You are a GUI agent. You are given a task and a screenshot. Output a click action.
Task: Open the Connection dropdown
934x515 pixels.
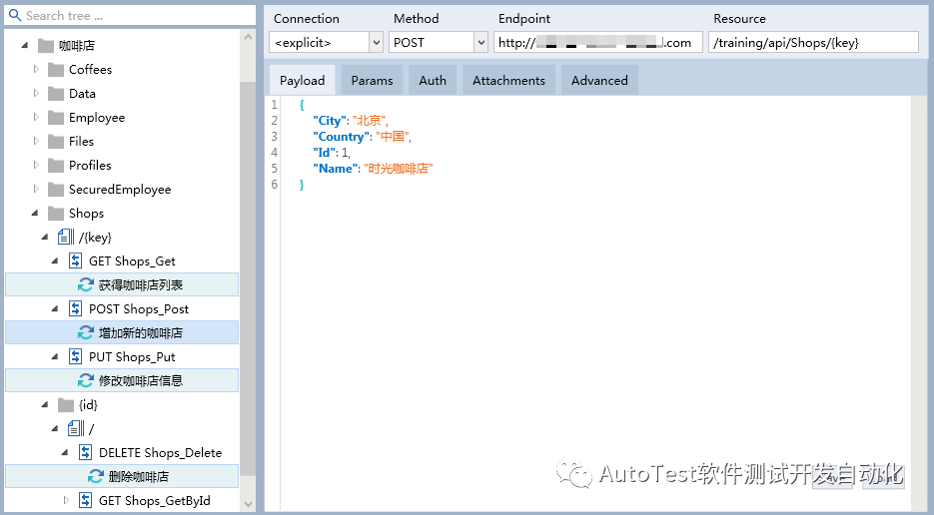click(x=376, y=42)
